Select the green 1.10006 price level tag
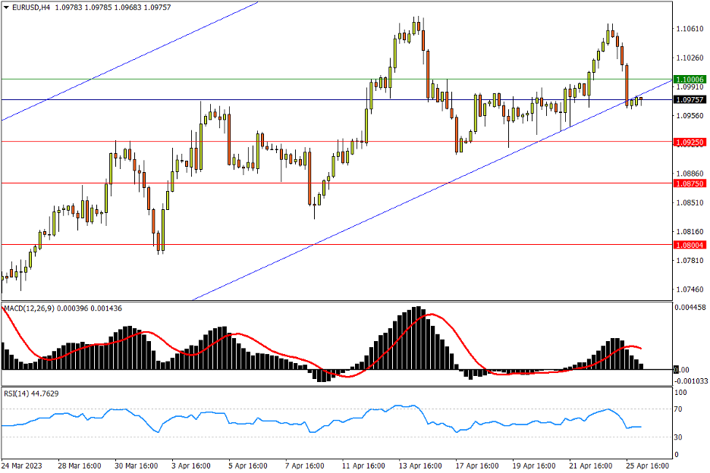Screen dimensions: 710x473 click(690, 79)
